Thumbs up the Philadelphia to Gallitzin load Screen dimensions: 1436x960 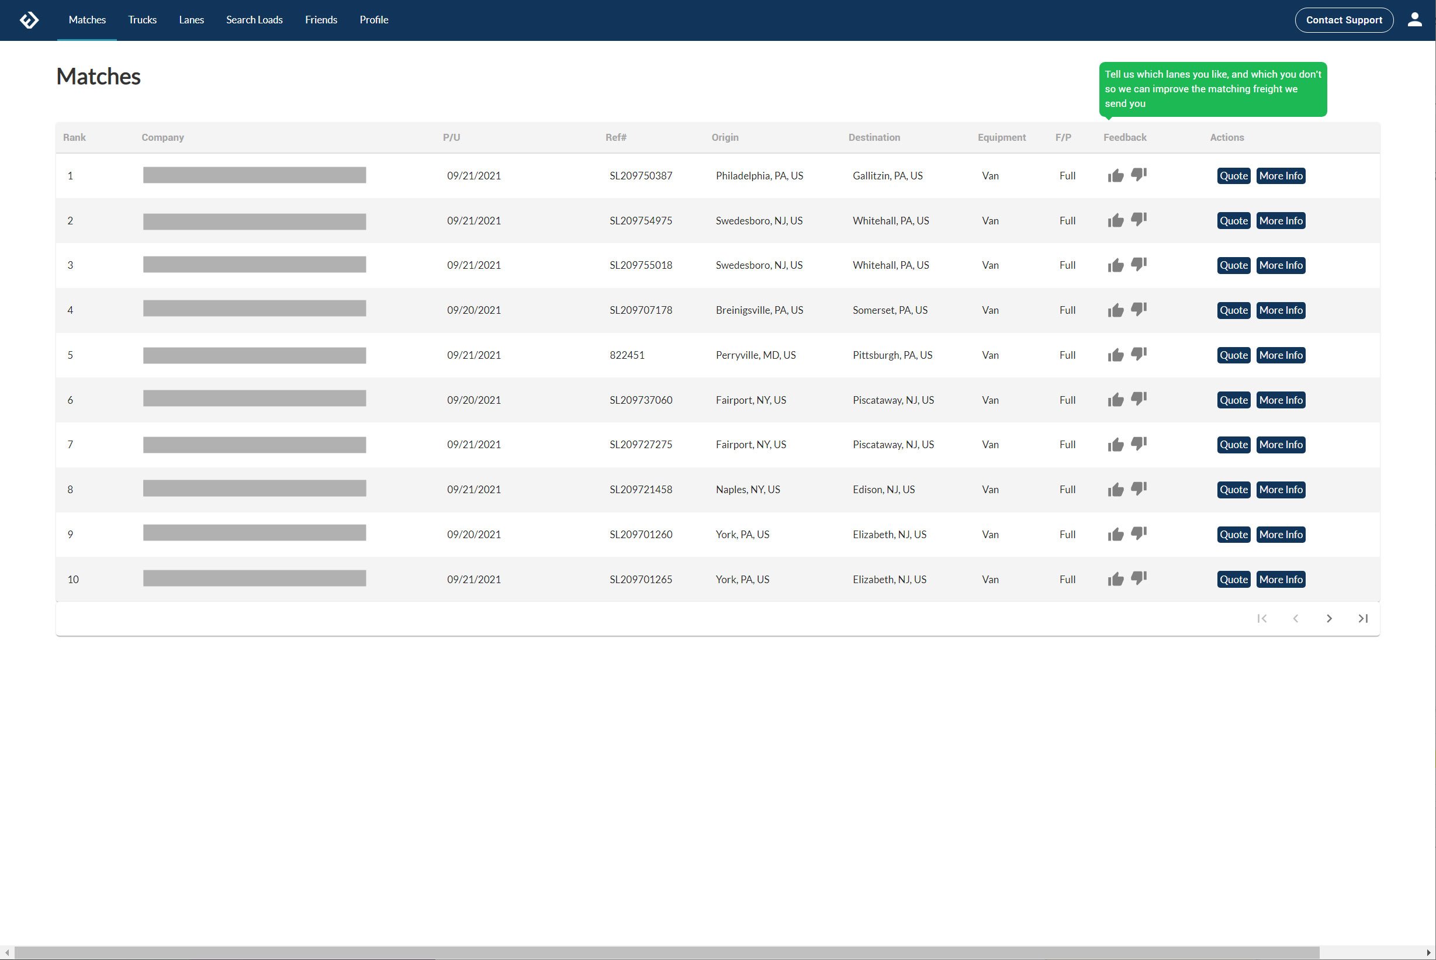(1115, 176)
